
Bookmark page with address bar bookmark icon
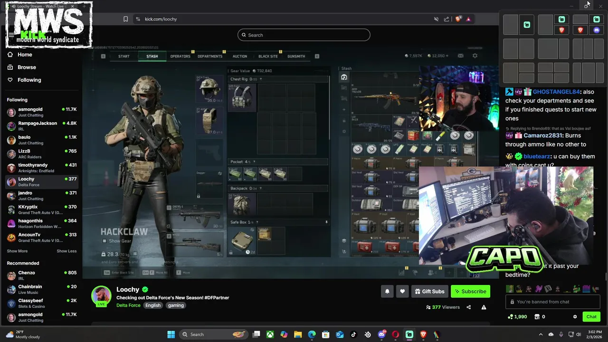tap(125, 19)
